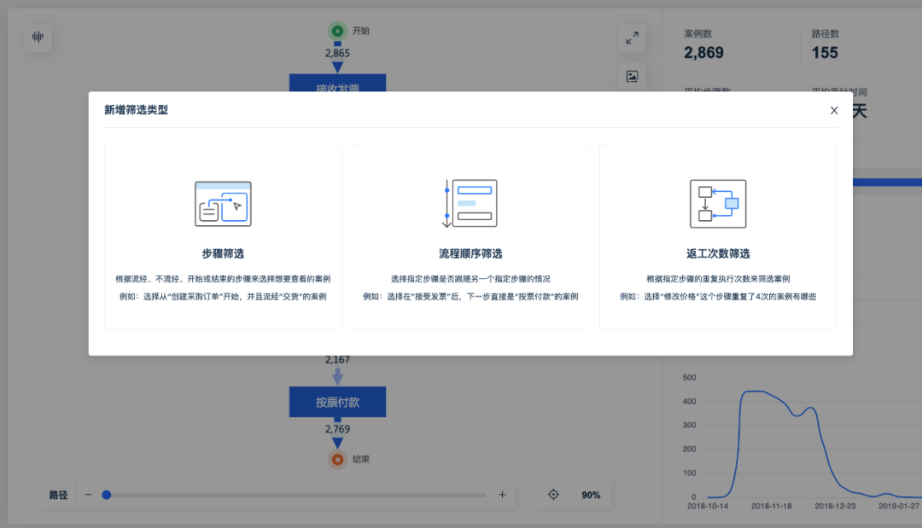922x528 pixels.
Task: Click the 路径 slider handle
Action: 106,495
